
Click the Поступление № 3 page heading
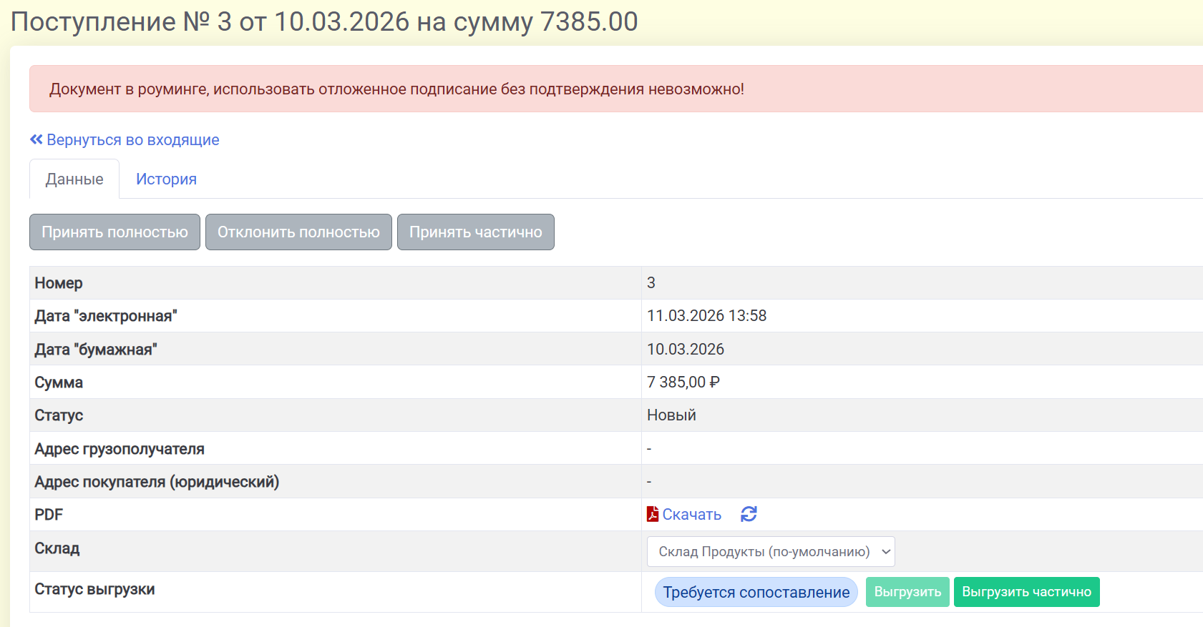point(323,22)
